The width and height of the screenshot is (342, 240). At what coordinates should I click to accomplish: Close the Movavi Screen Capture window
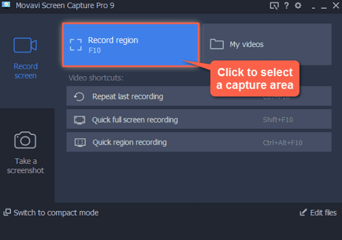336,5
